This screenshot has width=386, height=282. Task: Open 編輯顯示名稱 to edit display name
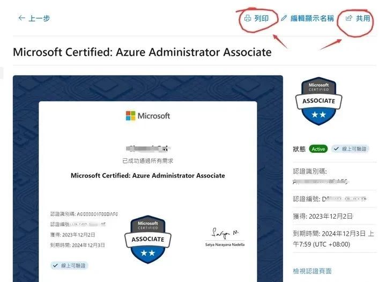tap(312, 18)
